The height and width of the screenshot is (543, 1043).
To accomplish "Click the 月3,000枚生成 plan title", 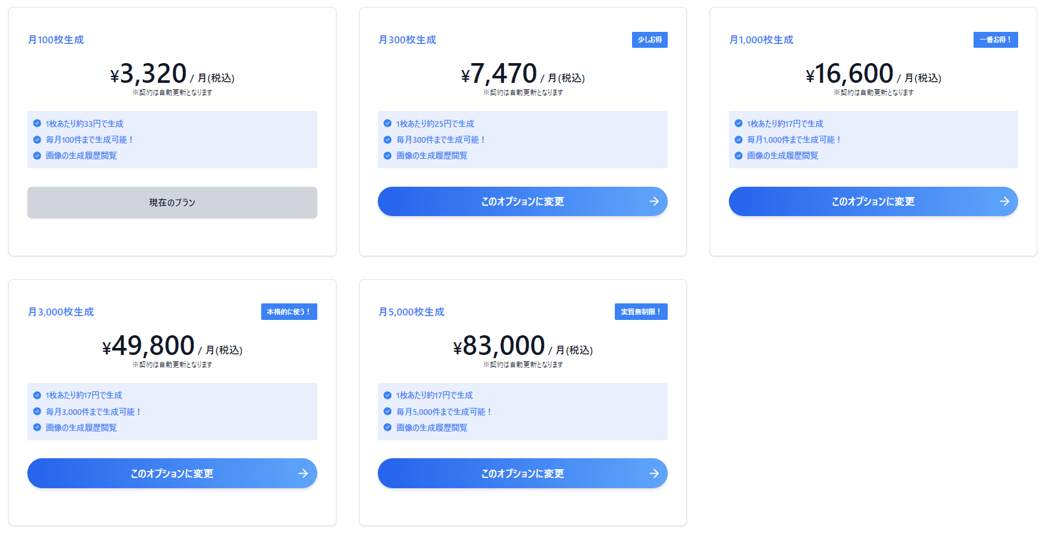I will [61, 312].
